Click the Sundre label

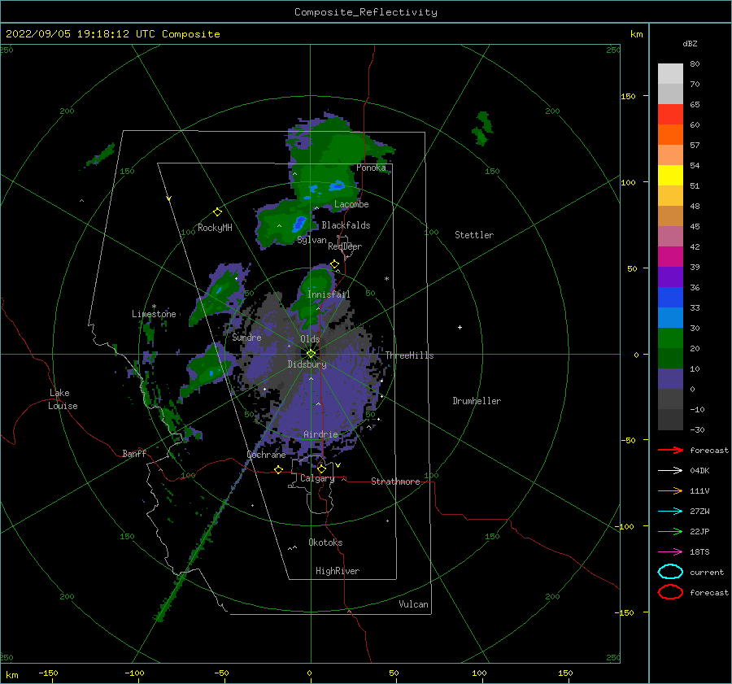[246, 337]
